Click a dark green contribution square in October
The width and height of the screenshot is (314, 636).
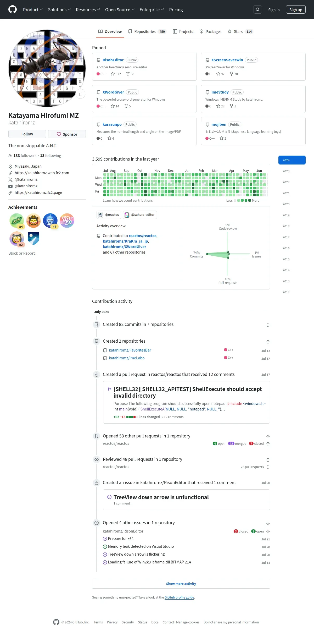[142, 174]
